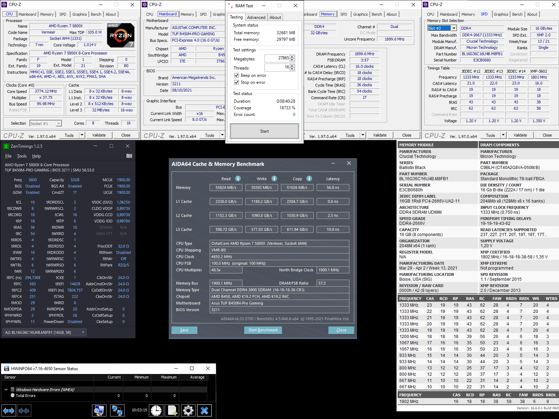Click the Close button in AIDA64 benchmark
The image size is (559, 419).
click(x=341, y=330)
